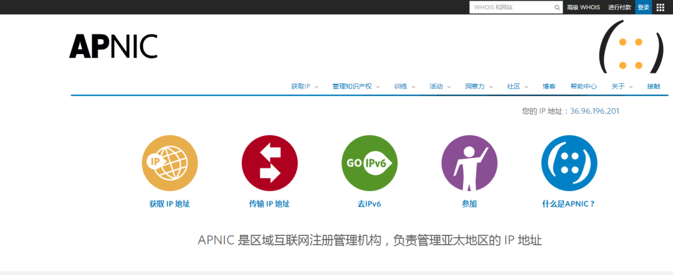
Task: Expand the 活动 dropdown arrow
Action: click(x=449, y=87)
